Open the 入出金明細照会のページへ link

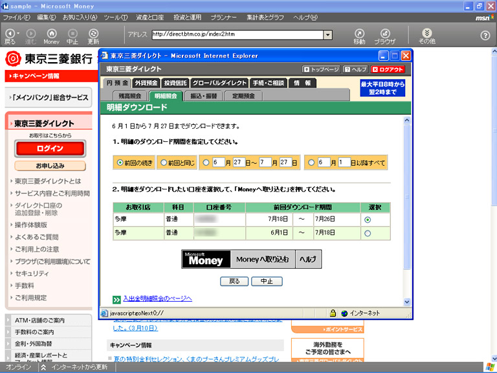coord(157,299)
